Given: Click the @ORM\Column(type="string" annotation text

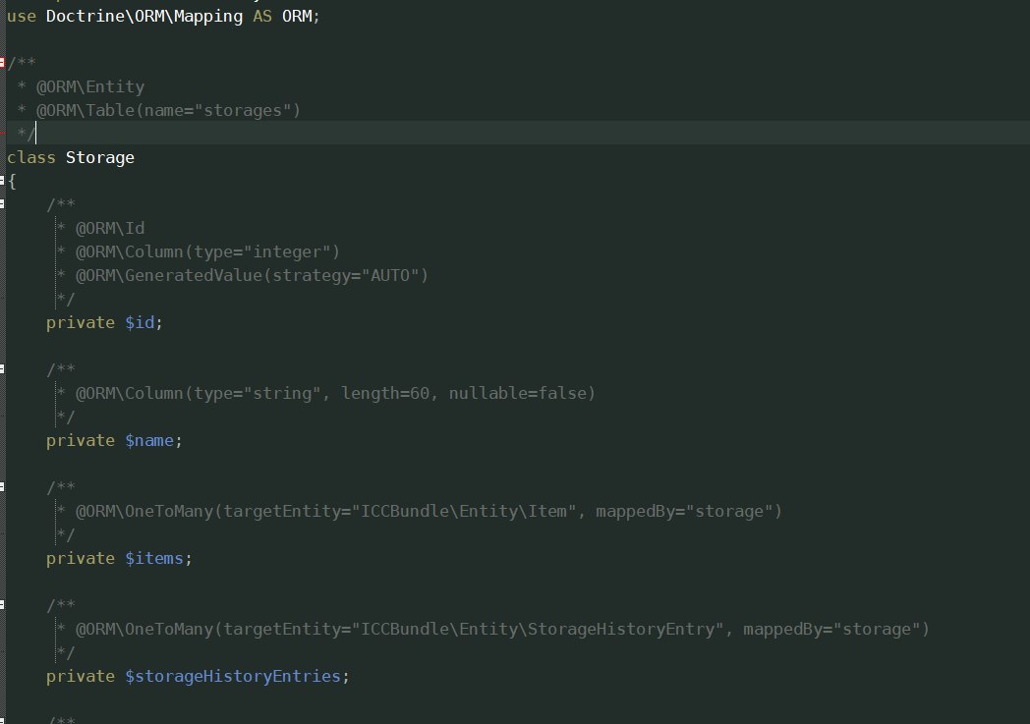Looking at the screenshot, I should tap(199, 393).
